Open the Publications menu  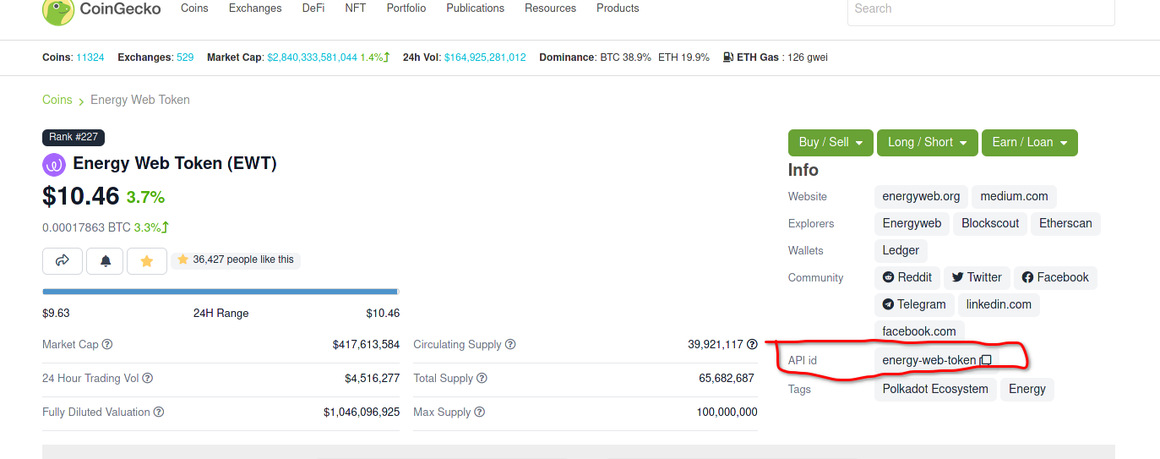pyautogui.click(x=476, y=8)
